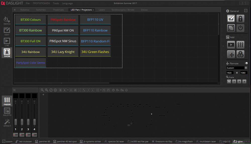The height and width of the screenshot is (144, 251).
Task: Click the fader 3 slider handle
Action: pos(28,122)
